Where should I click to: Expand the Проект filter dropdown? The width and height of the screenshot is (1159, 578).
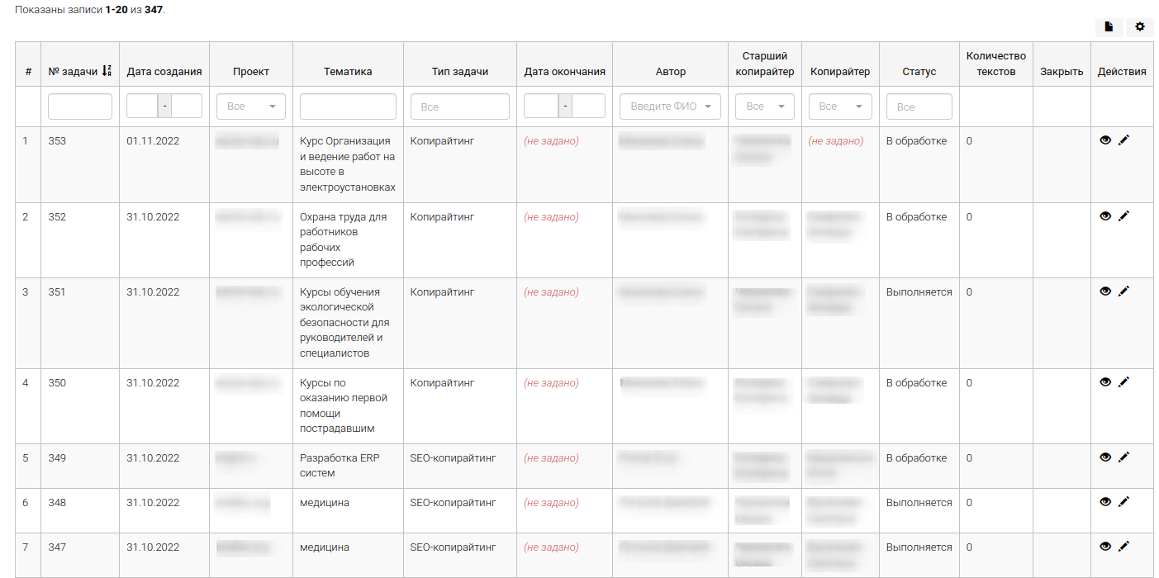[x=250, y=107]
